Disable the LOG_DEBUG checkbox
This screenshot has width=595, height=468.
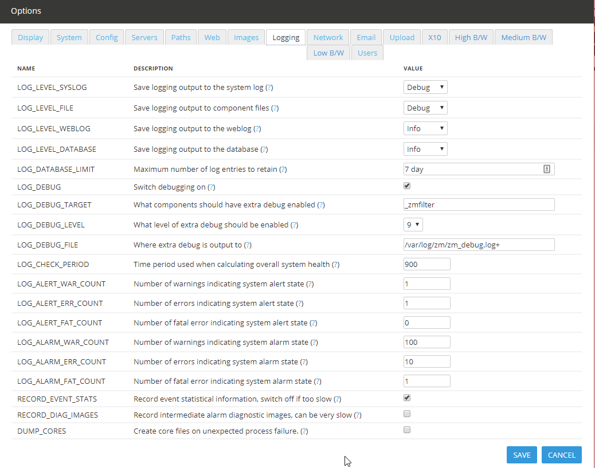pyautogui.click(x=407, y=186)
